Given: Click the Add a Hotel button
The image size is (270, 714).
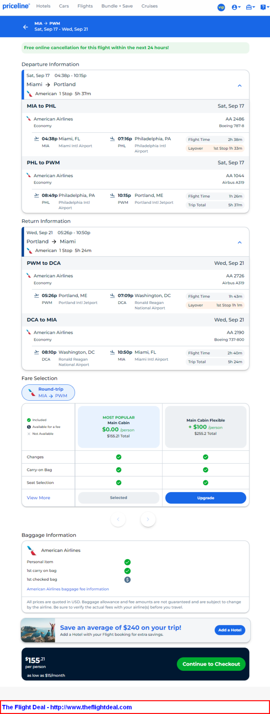Looking at the screenshot, I should 230,630.
